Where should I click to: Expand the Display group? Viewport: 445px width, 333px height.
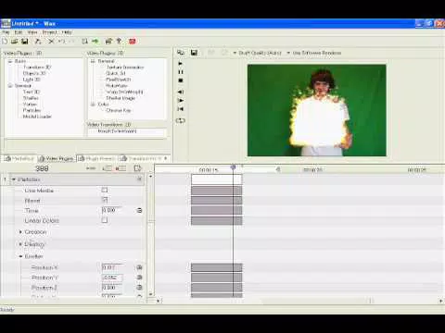pos(20,244)
